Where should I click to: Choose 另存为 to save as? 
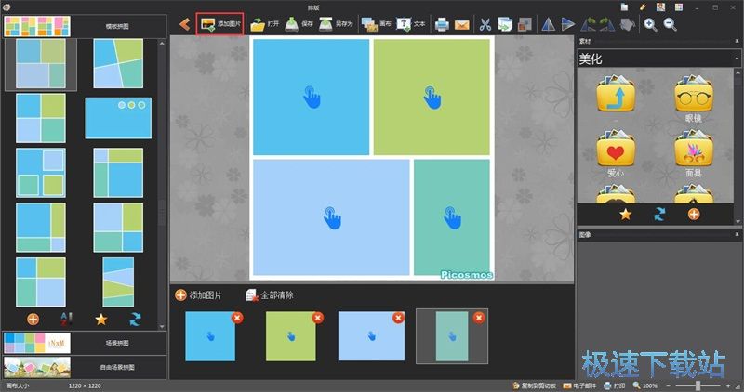click(336, 24)
